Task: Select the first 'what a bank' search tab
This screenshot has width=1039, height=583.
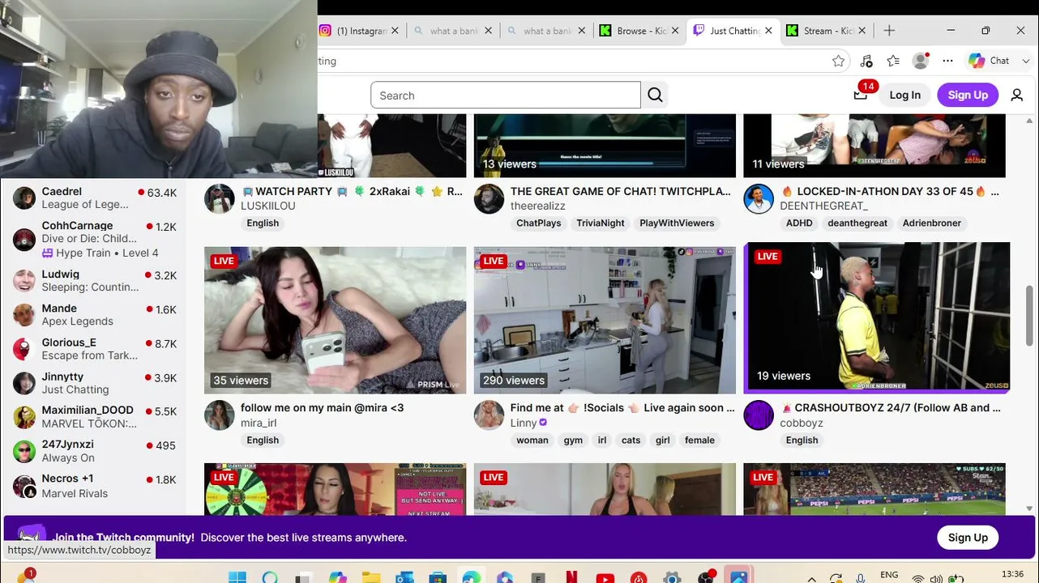Action: (453, 31)
